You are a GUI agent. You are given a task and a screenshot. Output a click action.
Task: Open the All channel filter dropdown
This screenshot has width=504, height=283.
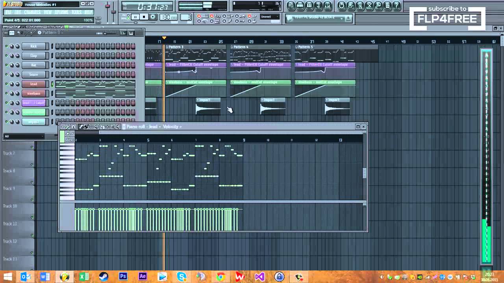[x=24, y=136]
